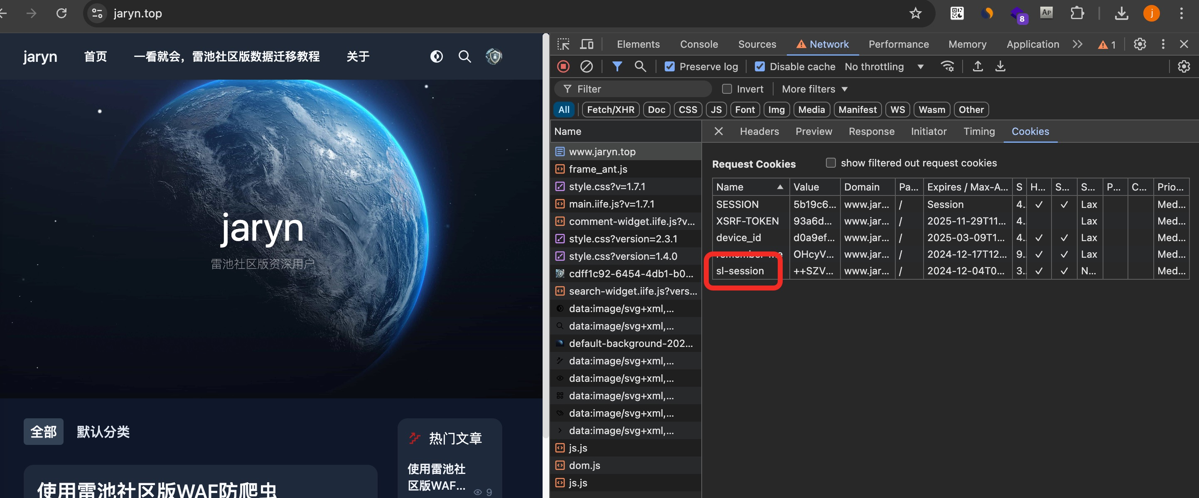Click the stop recording network log icon
The image size is (1199, 498).
[563, 66]
